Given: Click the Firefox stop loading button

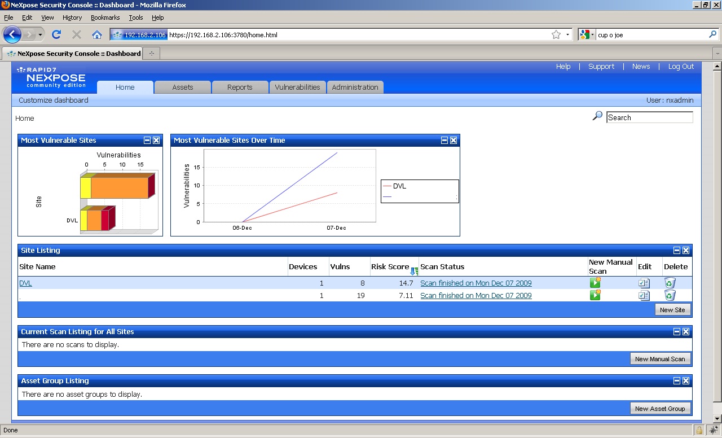Looking at the screenshot, I should (x=77, y=34).
